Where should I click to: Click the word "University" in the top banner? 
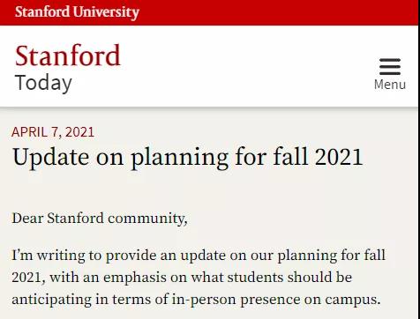coord(106,12)
